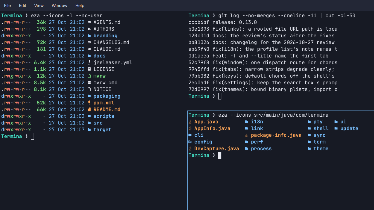Screen dimensions: 374x210
Task: Click the license icon beside LICENSE
Action: [89, 69]
